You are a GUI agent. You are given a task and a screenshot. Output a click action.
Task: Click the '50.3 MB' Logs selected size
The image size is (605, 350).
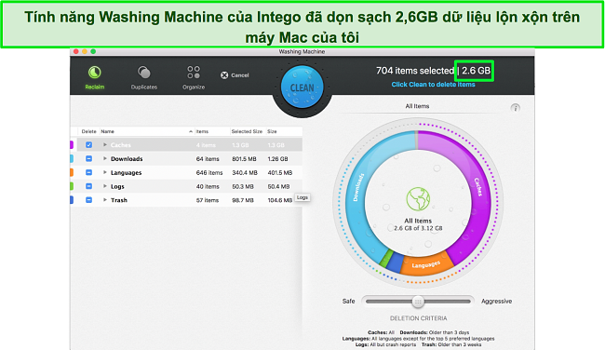coord(243,187)
